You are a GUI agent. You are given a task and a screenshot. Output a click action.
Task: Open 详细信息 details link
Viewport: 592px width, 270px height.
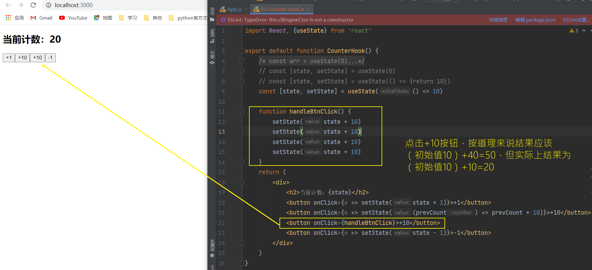[x=498, y=20]
